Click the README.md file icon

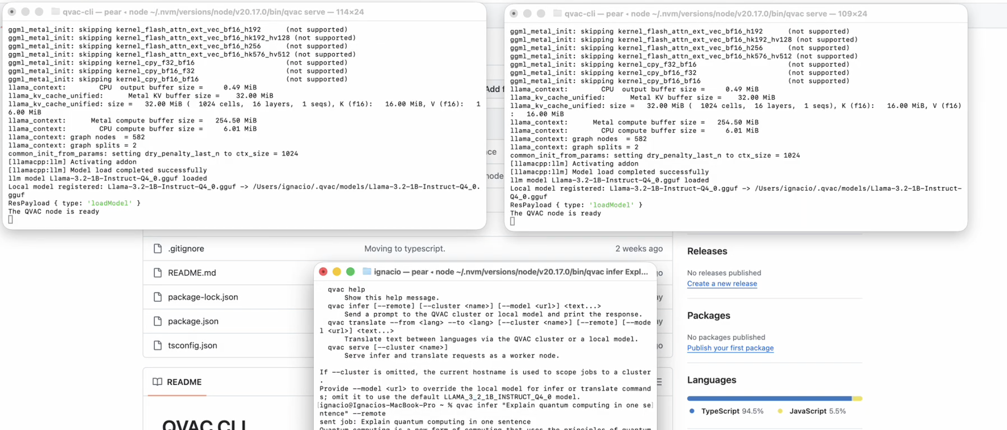click(x=158, y=273)
